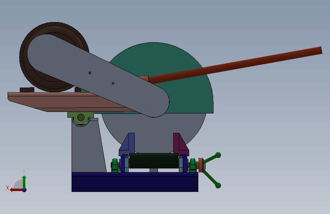The height and width of the screenshot is (214, 330).
Task: Select the red-brown handle rod
Action: pos(235,65)
